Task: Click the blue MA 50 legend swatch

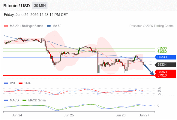Action: click(x=49, y=26)
